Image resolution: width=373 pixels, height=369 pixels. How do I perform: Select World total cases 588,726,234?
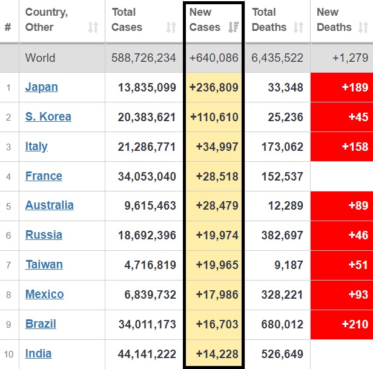click(x=144, y=58)
